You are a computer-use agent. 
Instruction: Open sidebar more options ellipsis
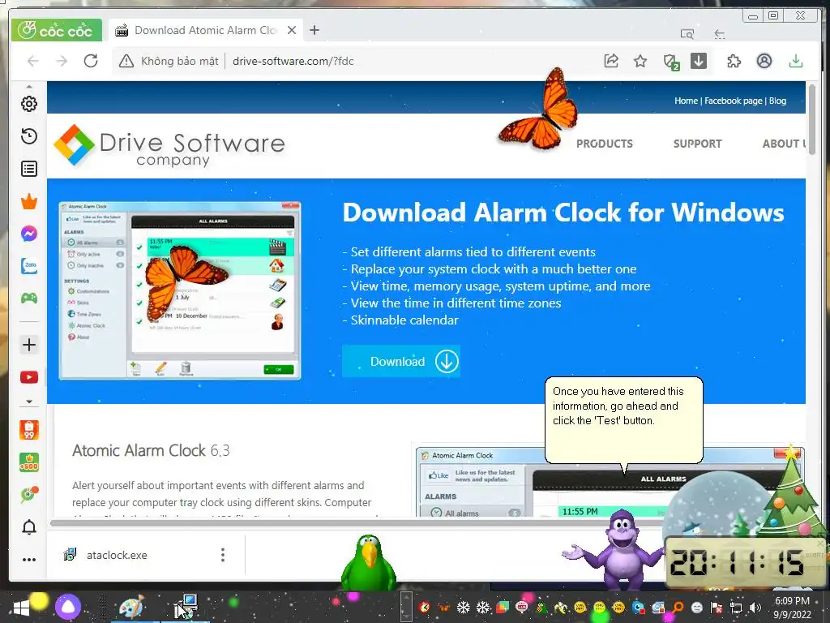(29, 560)
